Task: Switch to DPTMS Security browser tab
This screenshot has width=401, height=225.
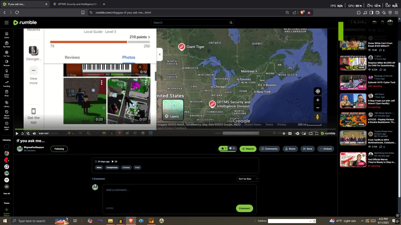Action: pyautogui.click(x=75, y=4)
